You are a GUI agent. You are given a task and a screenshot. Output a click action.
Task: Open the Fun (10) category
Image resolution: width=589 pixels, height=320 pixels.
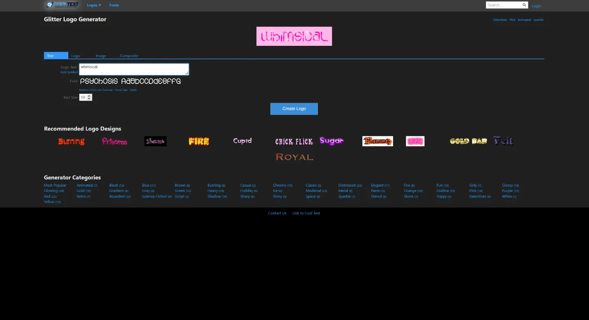point(443,185)
